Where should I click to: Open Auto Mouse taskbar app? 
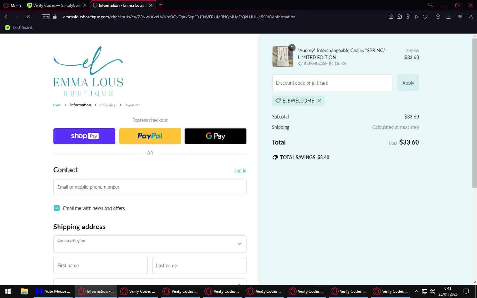53,291
